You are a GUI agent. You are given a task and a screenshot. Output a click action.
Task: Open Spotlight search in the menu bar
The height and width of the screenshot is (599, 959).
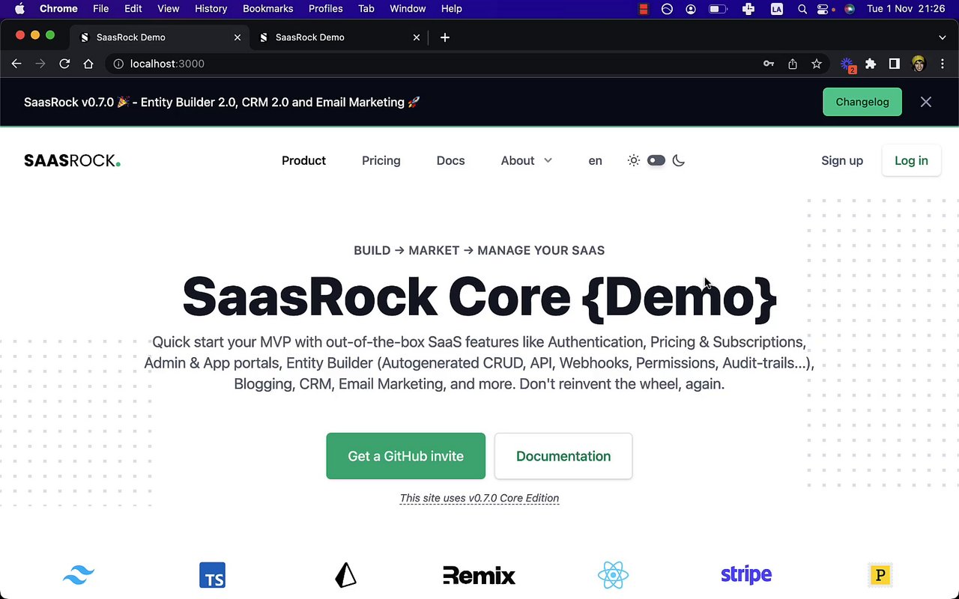pos(802,9)
